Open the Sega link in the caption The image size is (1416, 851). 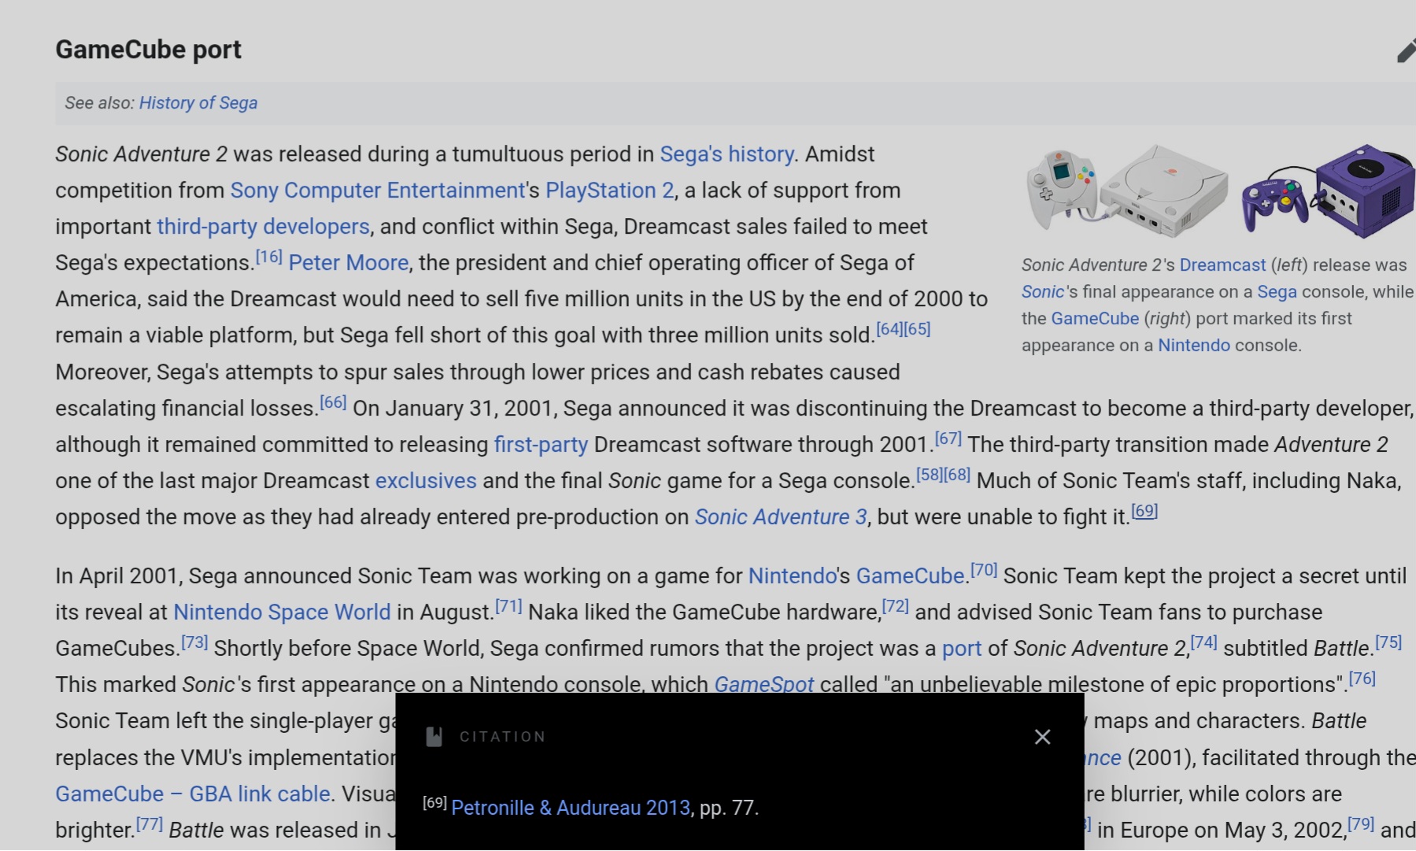pyautogui.click(x=1277, y=292)
